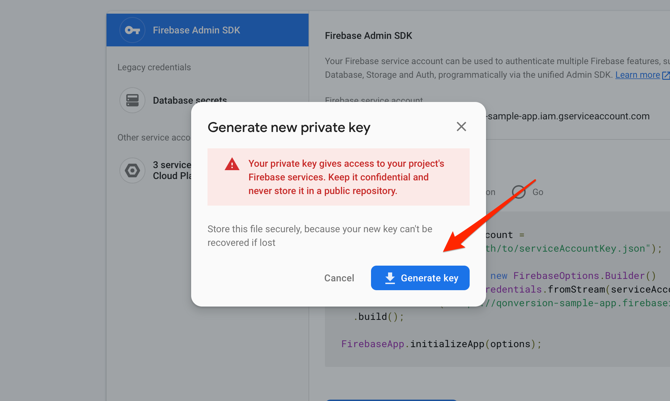
Task: Close the Generate new private key dialog
Action: tap(461, 127)
